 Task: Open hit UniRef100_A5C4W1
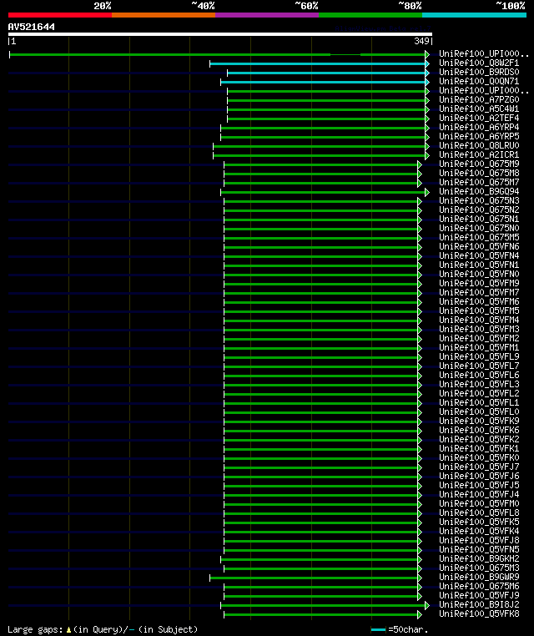coord(479,109)
